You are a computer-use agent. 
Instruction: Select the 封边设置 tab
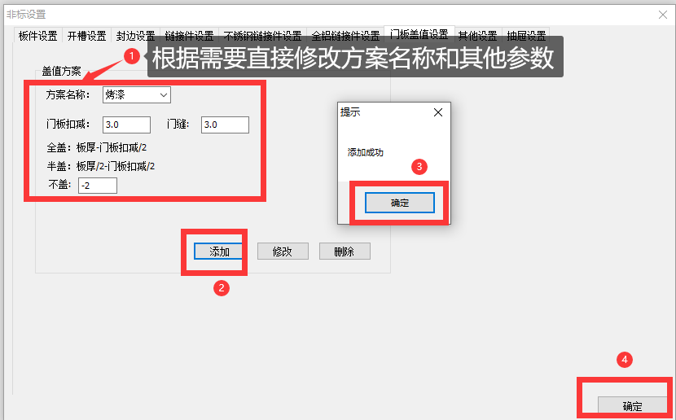tap(135, 35)
